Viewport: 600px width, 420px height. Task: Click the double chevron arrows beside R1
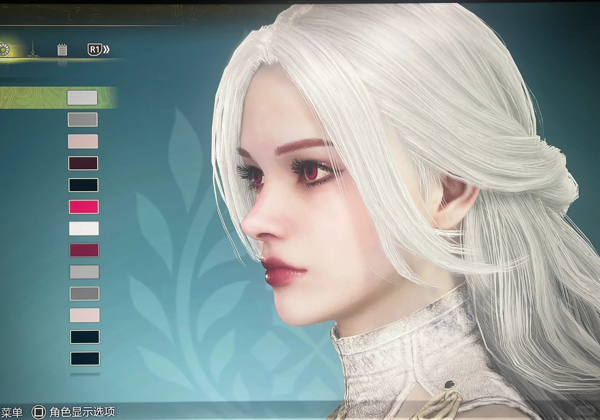point(106,49)
